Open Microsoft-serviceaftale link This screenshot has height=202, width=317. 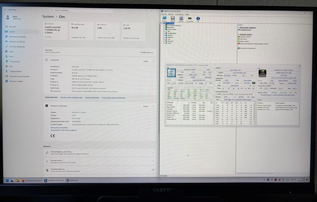tap(59, 128)
